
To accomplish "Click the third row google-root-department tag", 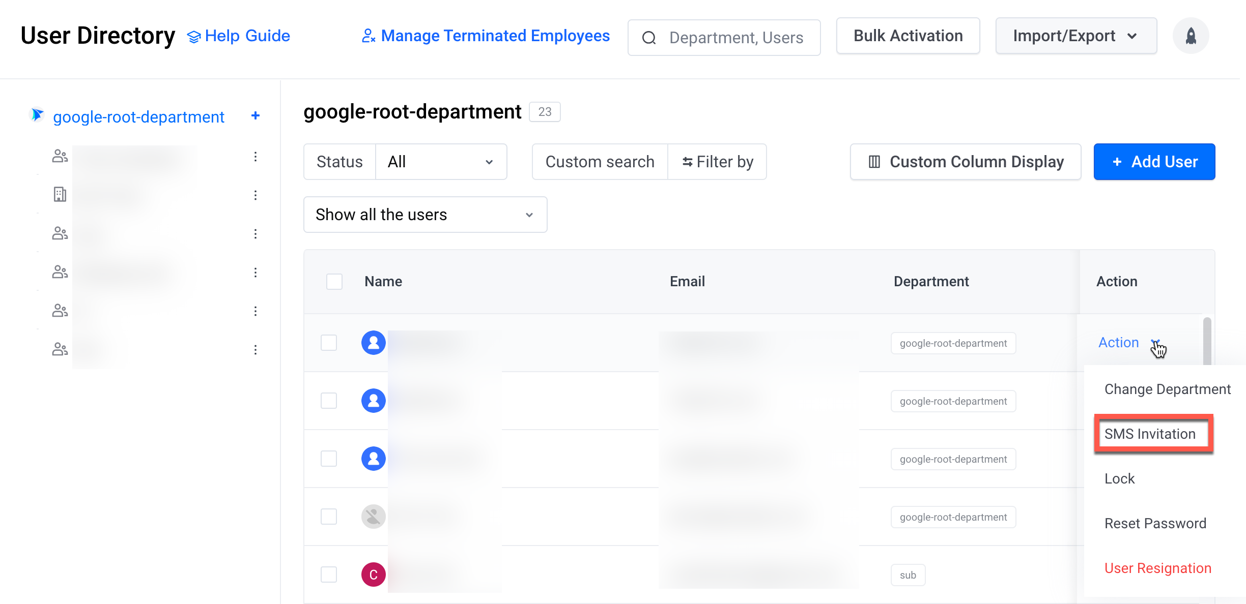I will point(953,459).
